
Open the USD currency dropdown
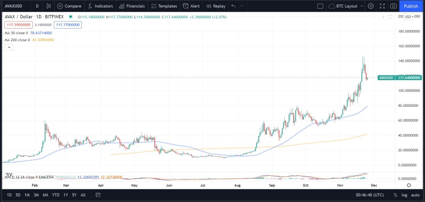click(x=409, y=17)
